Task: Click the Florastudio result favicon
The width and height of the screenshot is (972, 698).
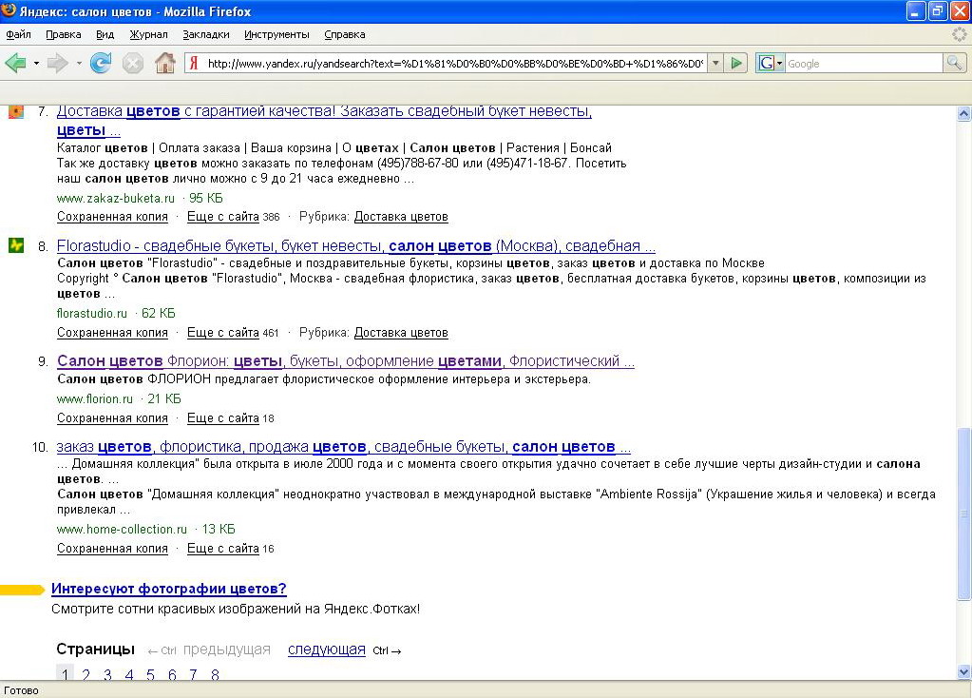Action: 16,245
